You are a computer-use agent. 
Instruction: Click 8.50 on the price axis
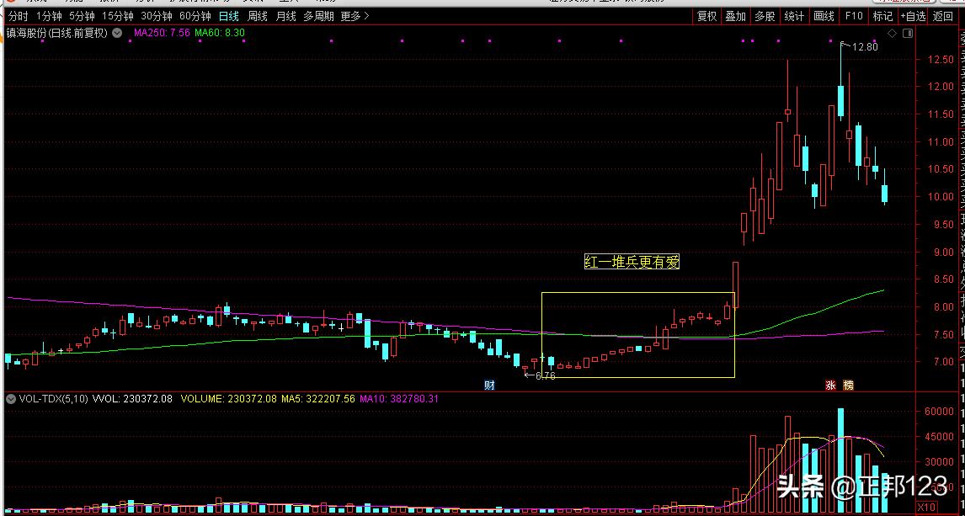tap(943, 279)
